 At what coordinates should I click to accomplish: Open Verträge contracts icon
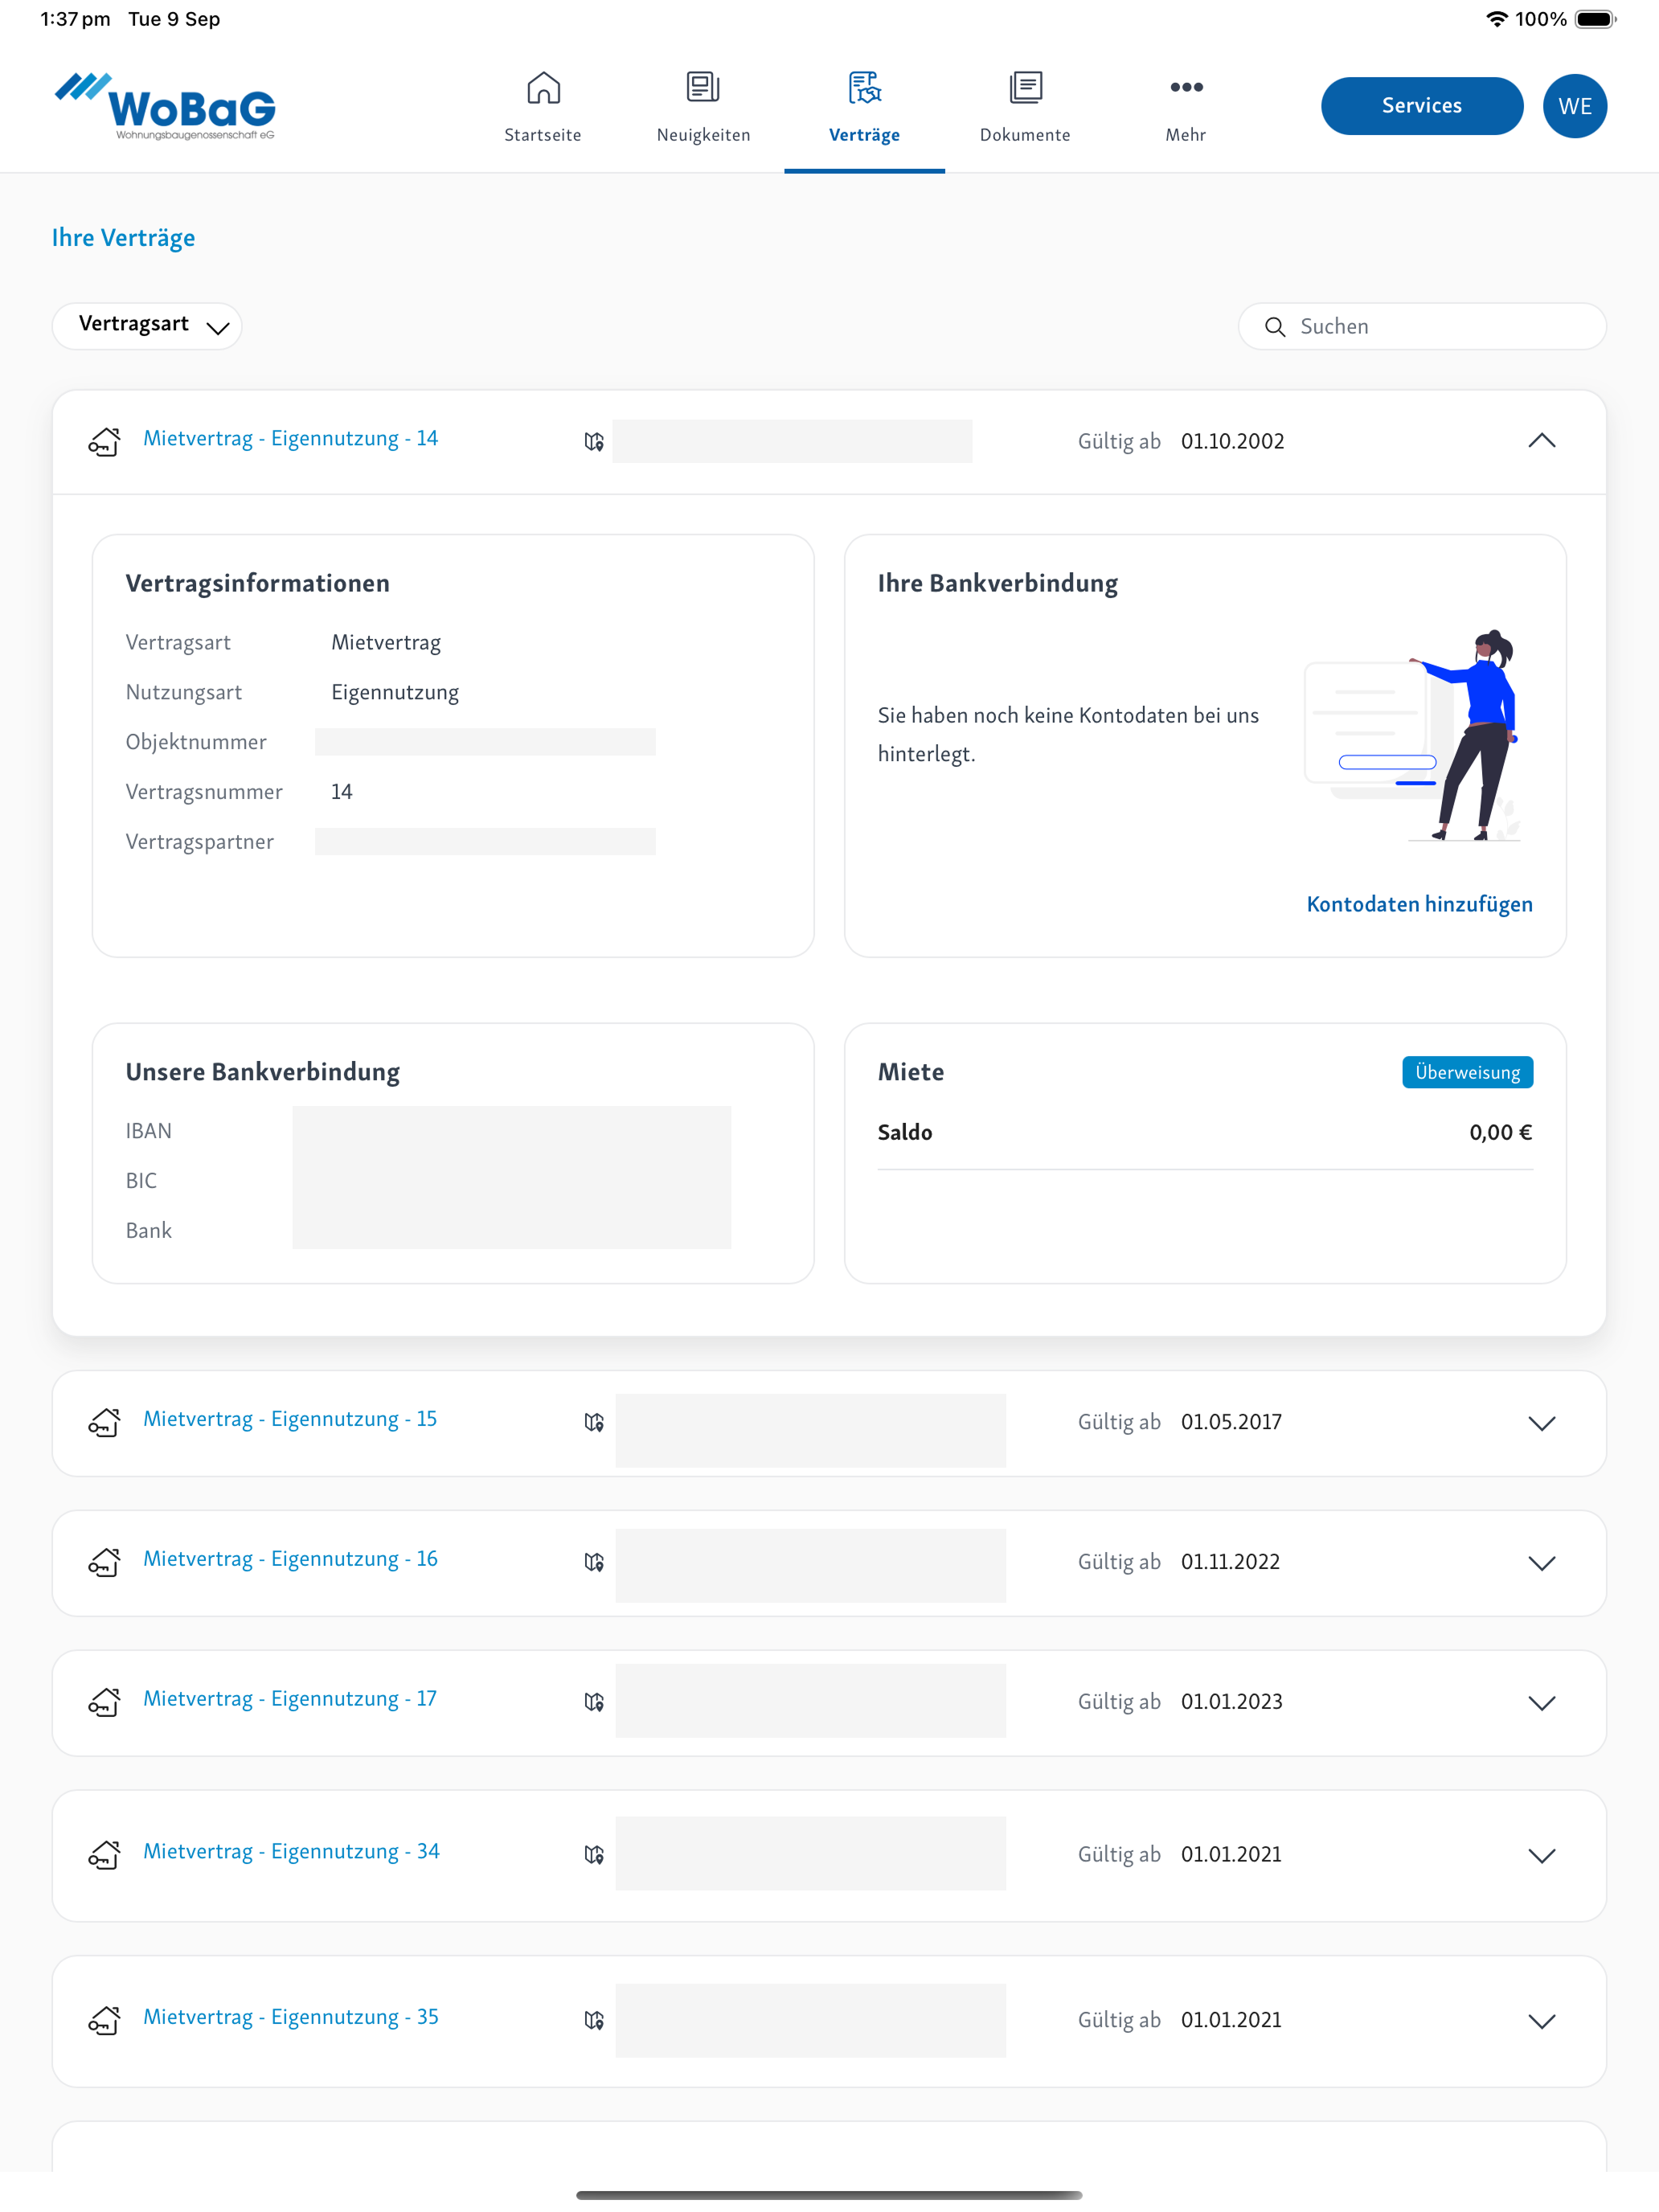click(864, 88)
